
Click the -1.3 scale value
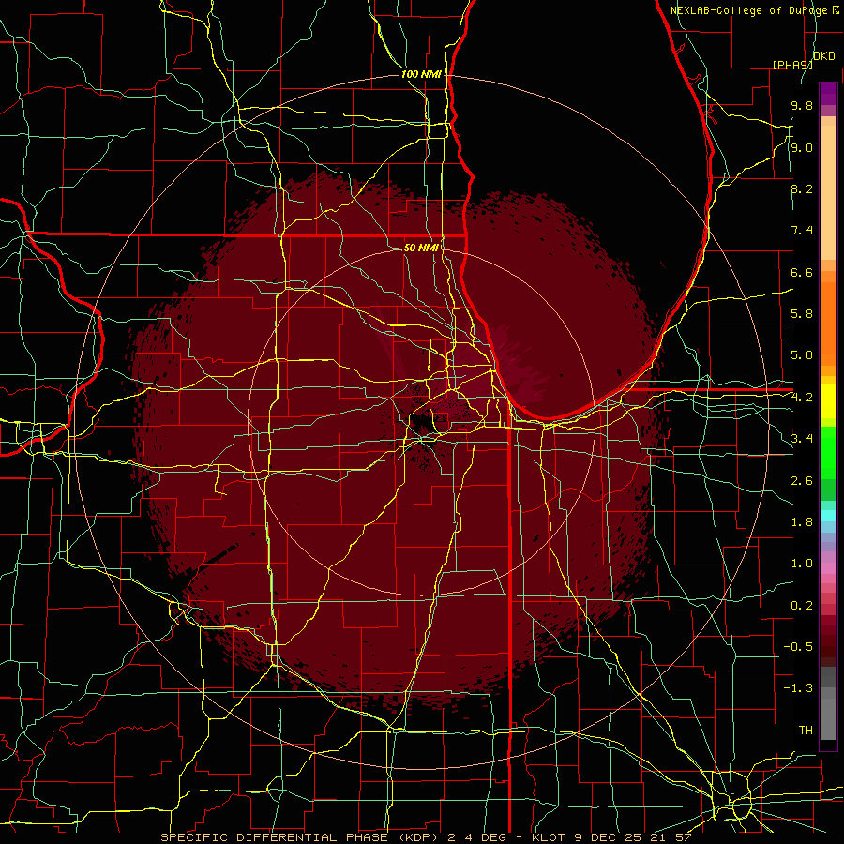coord(798,688)
